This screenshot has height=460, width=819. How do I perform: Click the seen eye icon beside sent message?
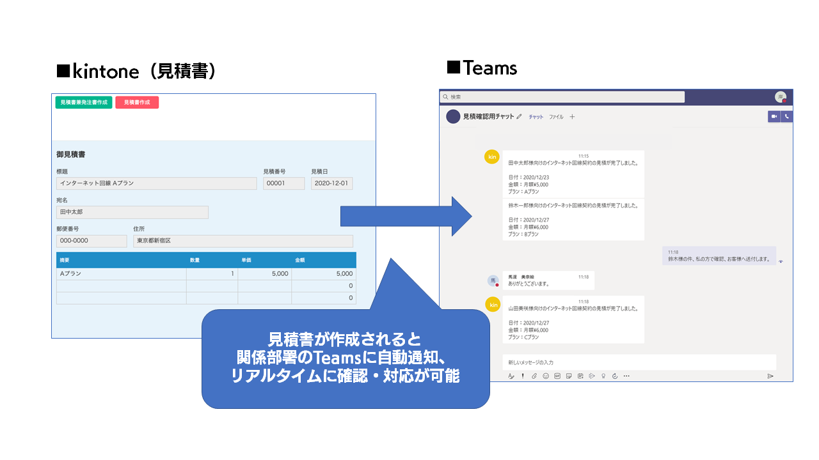click(781, 261)
